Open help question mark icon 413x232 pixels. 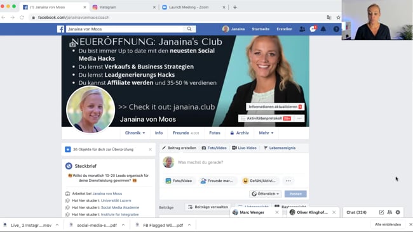pyautogui.click(x=336, y=29)
